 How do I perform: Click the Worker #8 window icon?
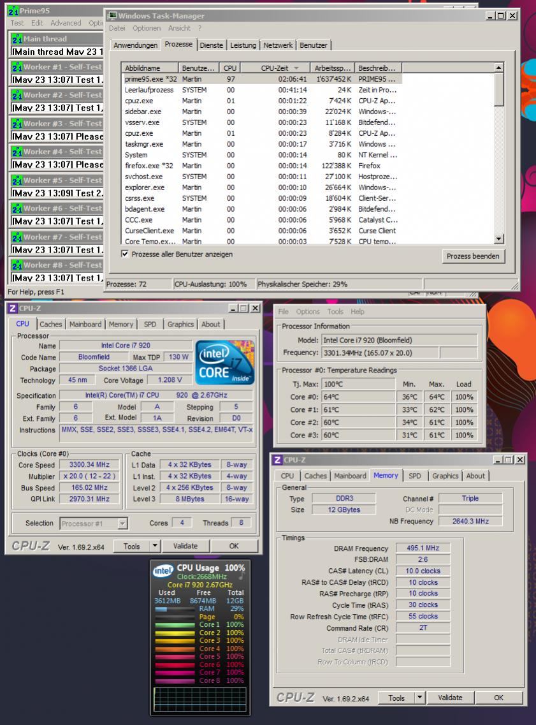[17, 265]
